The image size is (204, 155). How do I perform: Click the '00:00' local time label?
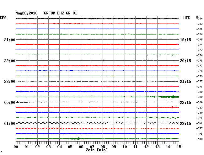pyautogui.click(x=10, y=103)
